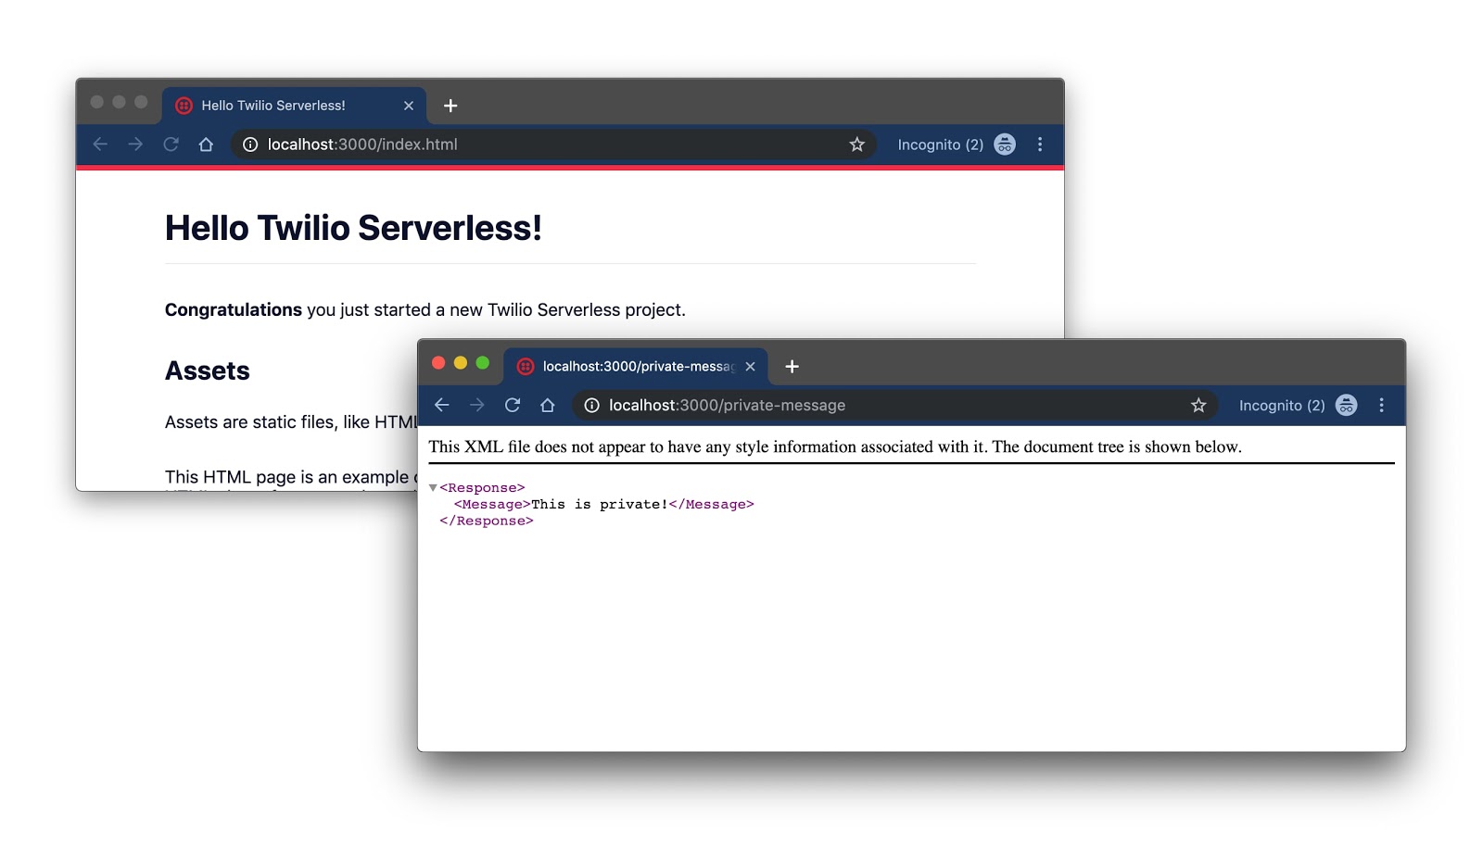Maximize the front window with green button
This screenshot has height=854, width=1483.
tap(483, 363)
